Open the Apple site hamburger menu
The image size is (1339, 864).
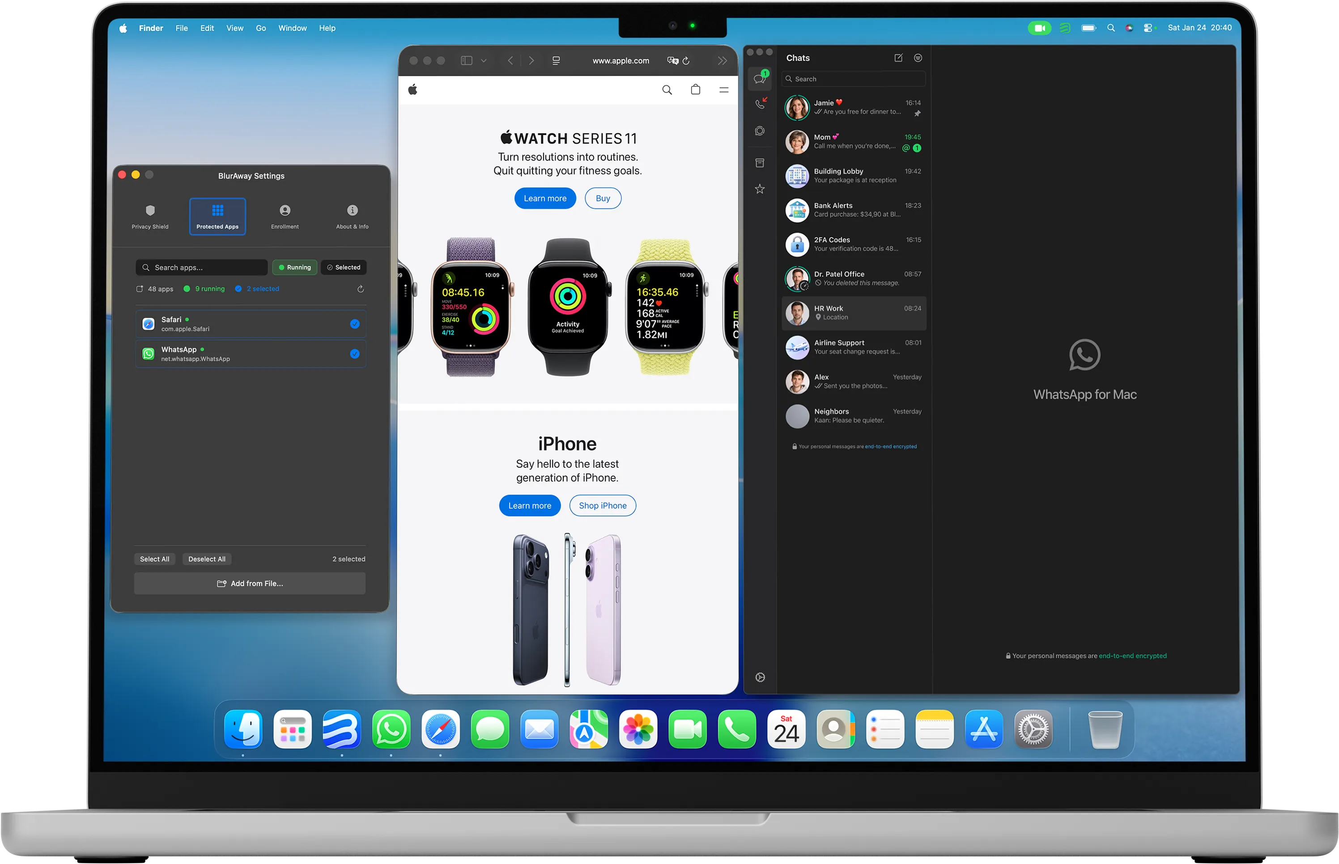point(723,90)
